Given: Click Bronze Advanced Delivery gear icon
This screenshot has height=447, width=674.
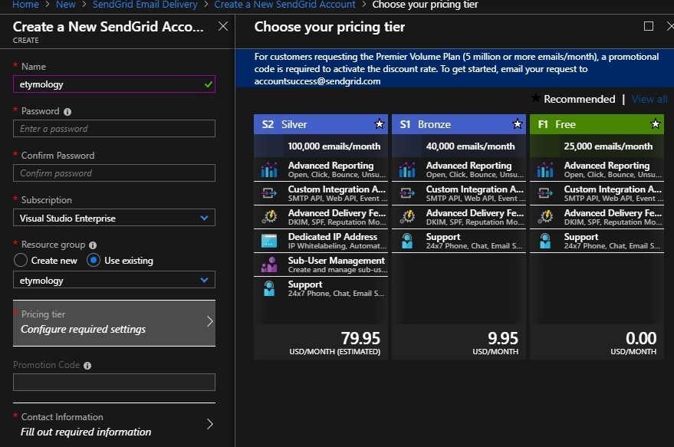Looking at the screenshot, I should click(x=407, y=217).
